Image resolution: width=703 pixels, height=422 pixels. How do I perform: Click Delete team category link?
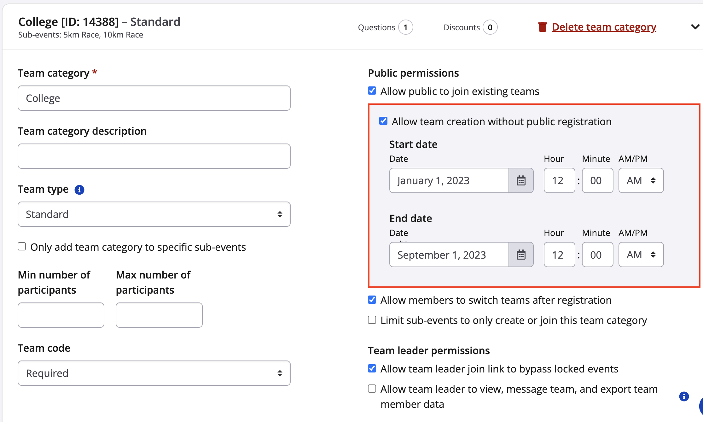coord(604,27)
